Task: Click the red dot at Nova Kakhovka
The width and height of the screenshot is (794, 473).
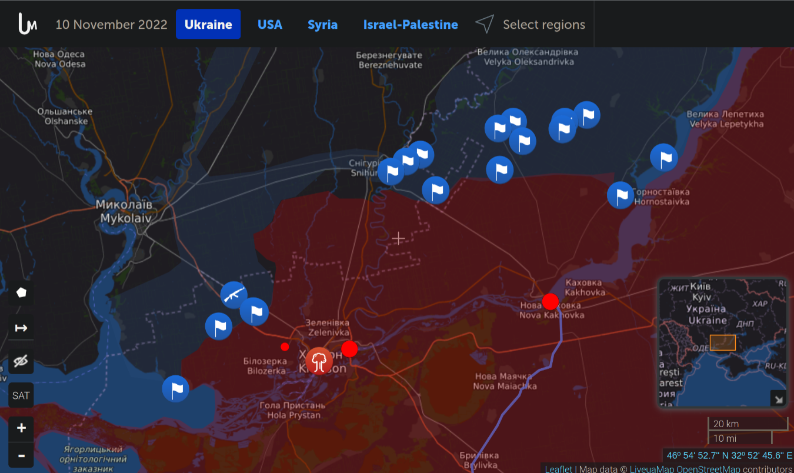Action: 550,302
